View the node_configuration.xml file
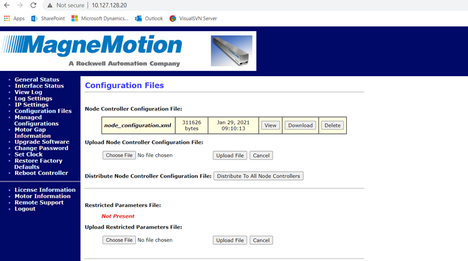The height and width of the screenshot is (261, 468). tap(270, 125)
